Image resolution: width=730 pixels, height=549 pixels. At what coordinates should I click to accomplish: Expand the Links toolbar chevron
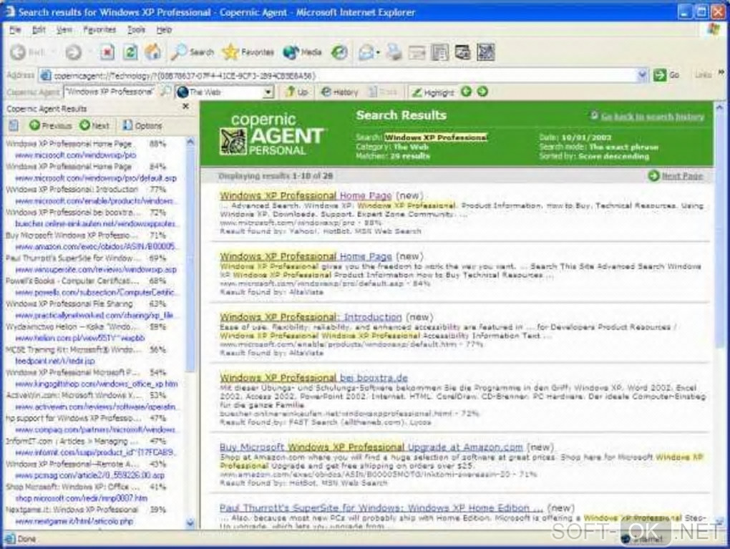[x=721, y=72]
